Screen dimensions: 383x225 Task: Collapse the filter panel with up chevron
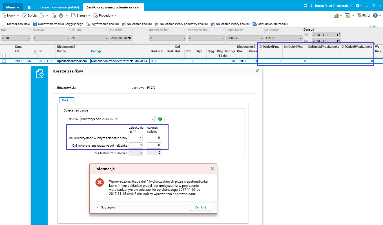(374, 27)
